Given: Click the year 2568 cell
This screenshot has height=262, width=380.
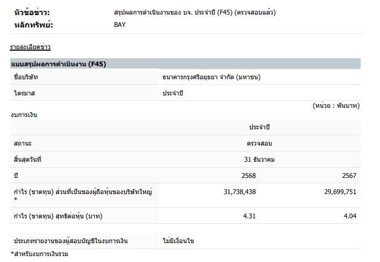Looking at the screenshot, I should tap(248, 175).
